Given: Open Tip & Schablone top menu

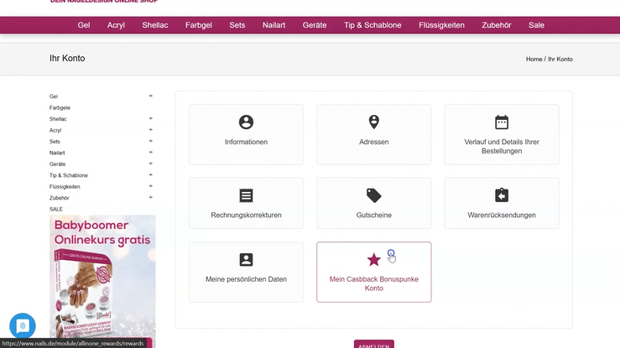Looking at the screenshot, I should pyautogui.click(x=373, y=25).
